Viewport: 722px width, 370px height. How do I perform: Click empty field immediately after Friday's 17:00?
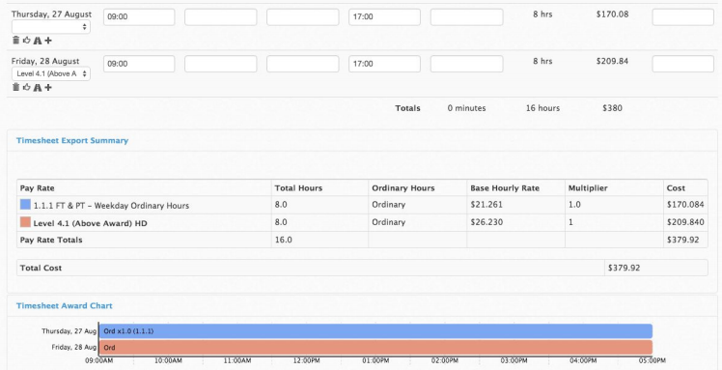pyautogui.click(x=466, y=64)
